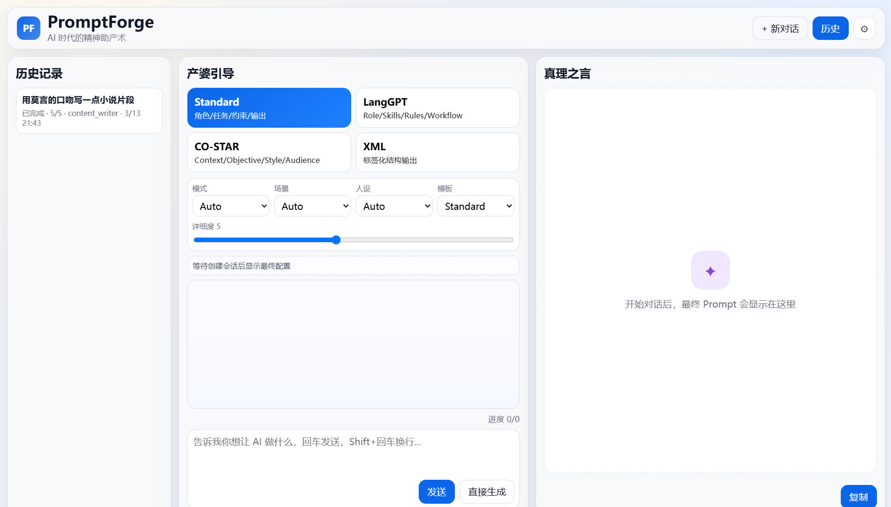Click the empty conversation display area
Viewport: 891px width, 507px height.
353,344
